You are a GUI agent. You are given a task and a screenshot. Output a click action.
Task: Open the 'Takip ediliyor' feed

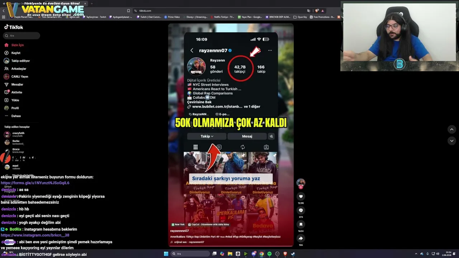pyautogui.click(x=20, y=61)
